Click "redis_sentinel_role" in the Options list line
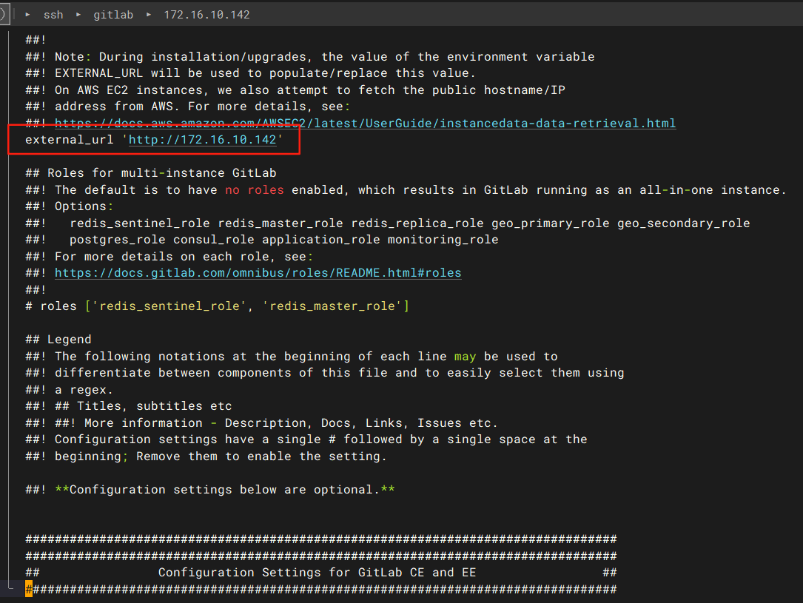 point(140,223)
